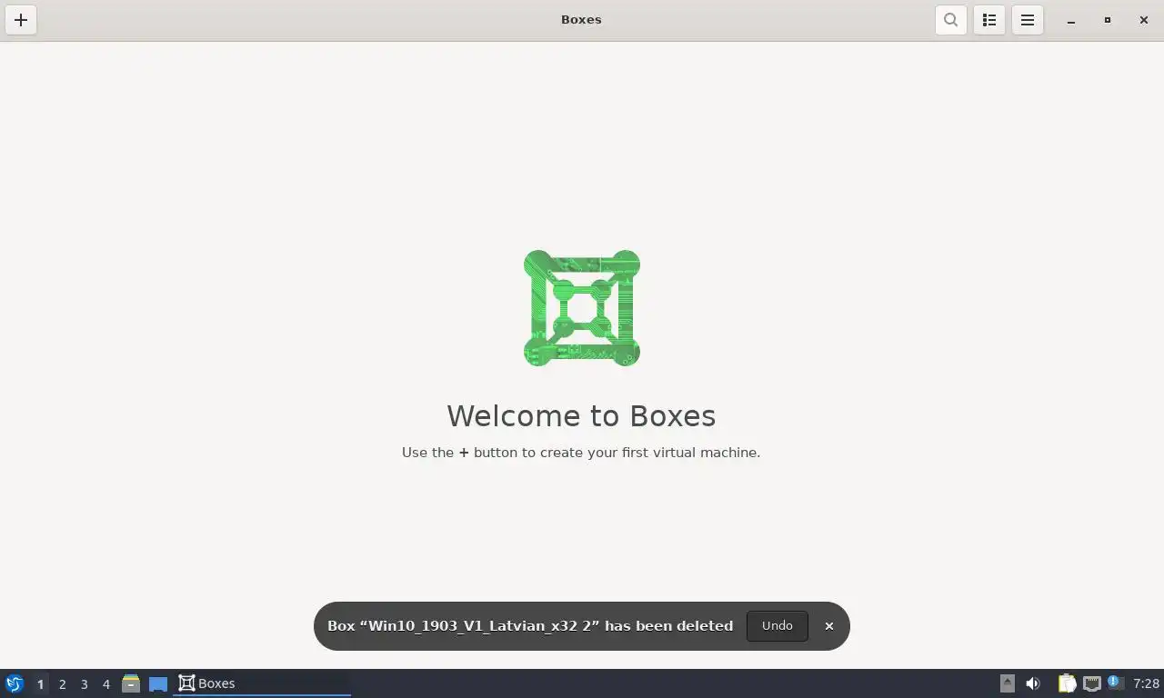Click the 7:28 clock in the panel
Viewport: 1164px width, 698px height.
(x=1146, y=683)
